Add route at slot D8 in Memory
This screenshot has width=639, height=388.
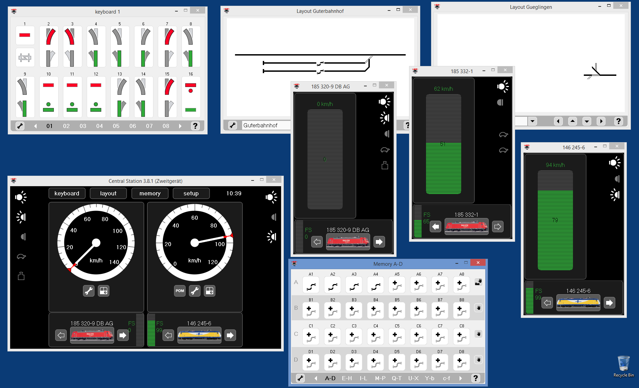(462, 362)
